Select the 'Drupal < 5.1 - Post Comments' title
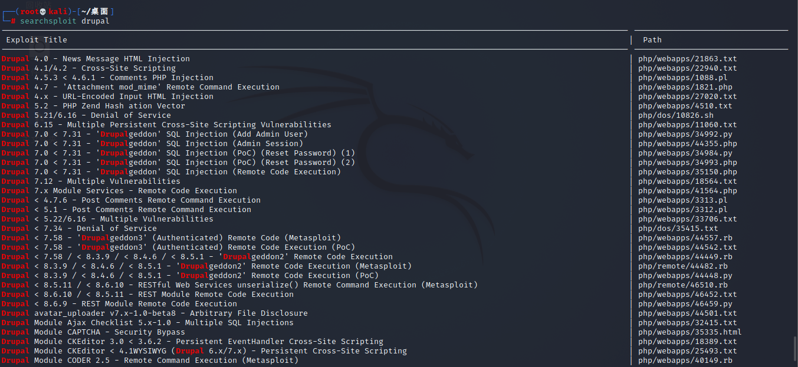This screenshot has width=798, height=367. point(126,210)
